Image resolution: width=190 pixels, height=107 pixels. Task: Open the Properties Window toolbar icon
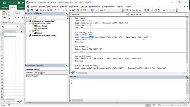(x=81, y=10)
